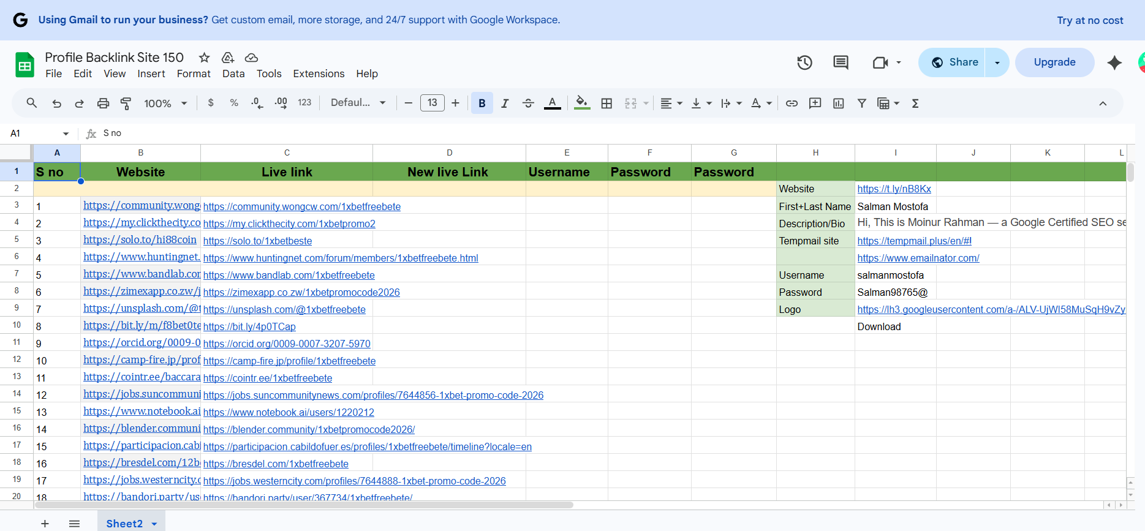Decrease font size with minus

click(x=409, y=103)
